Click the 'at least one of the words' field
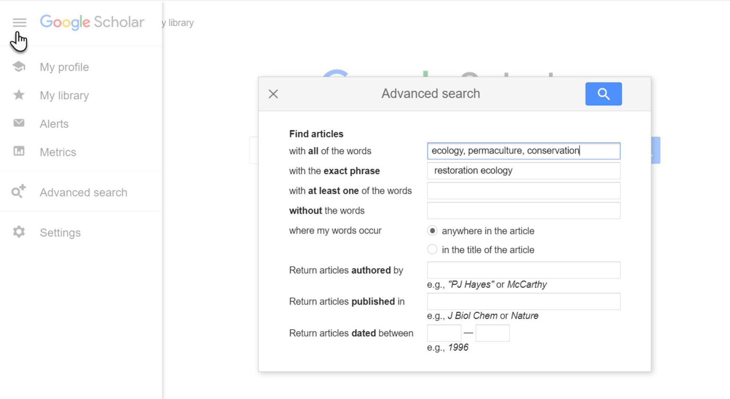Screen dimensions: 730x399 523,191
